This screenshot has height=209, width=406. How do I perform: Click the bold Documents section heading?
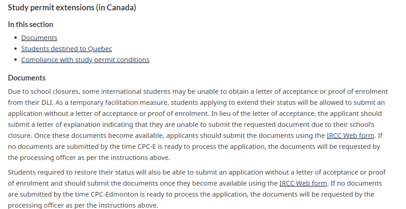point(27,78)
